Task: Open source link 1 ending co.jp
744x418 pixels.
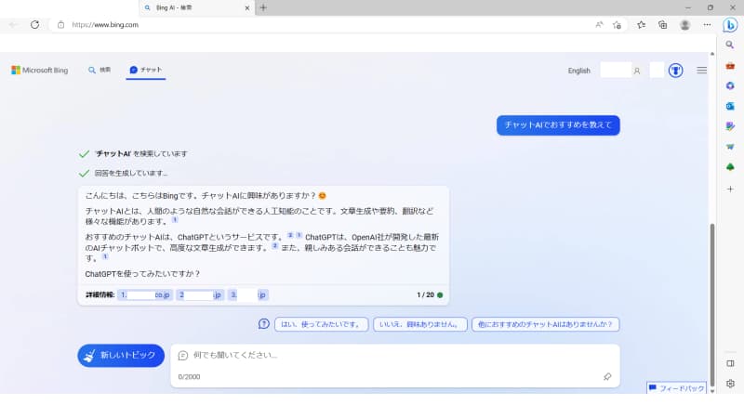Action: 145,294
